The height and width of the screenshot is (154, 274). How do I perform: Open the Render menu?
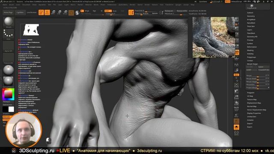click(x=132, y=5)
